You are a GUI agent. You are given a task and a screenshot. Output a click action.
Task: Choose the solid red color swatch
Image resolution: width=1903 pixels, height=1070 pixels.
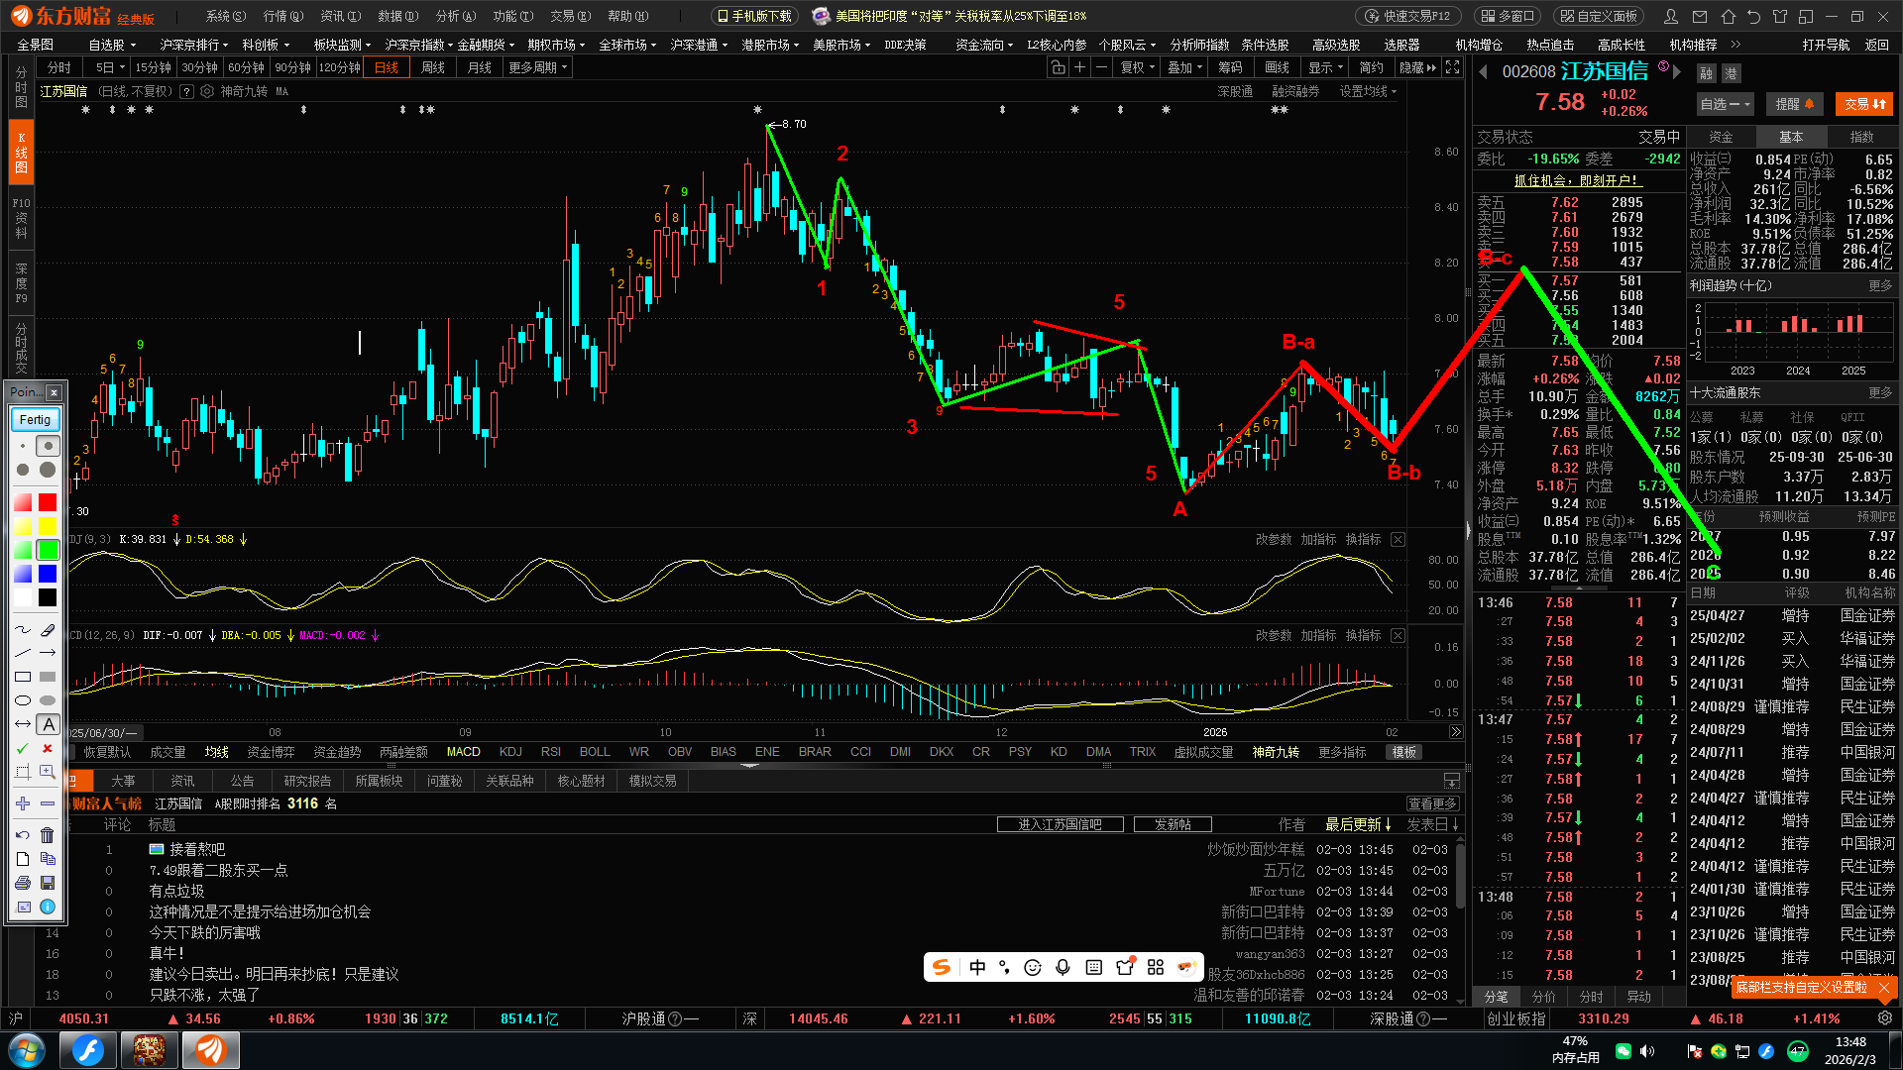(x=47, y=502)
